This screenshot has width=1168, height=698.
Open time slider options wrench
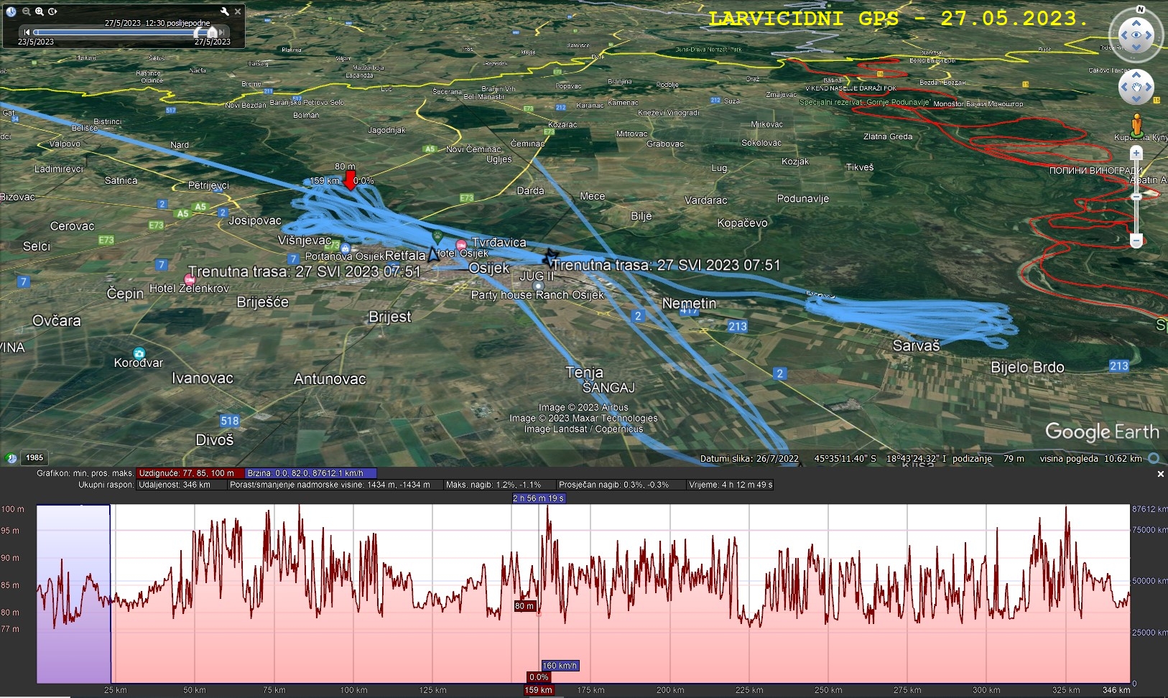pos(225,11)
